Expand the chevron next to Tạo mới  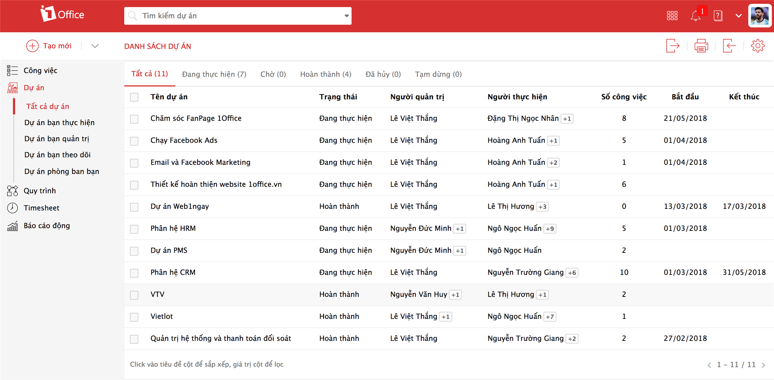[x=95, y=46]
